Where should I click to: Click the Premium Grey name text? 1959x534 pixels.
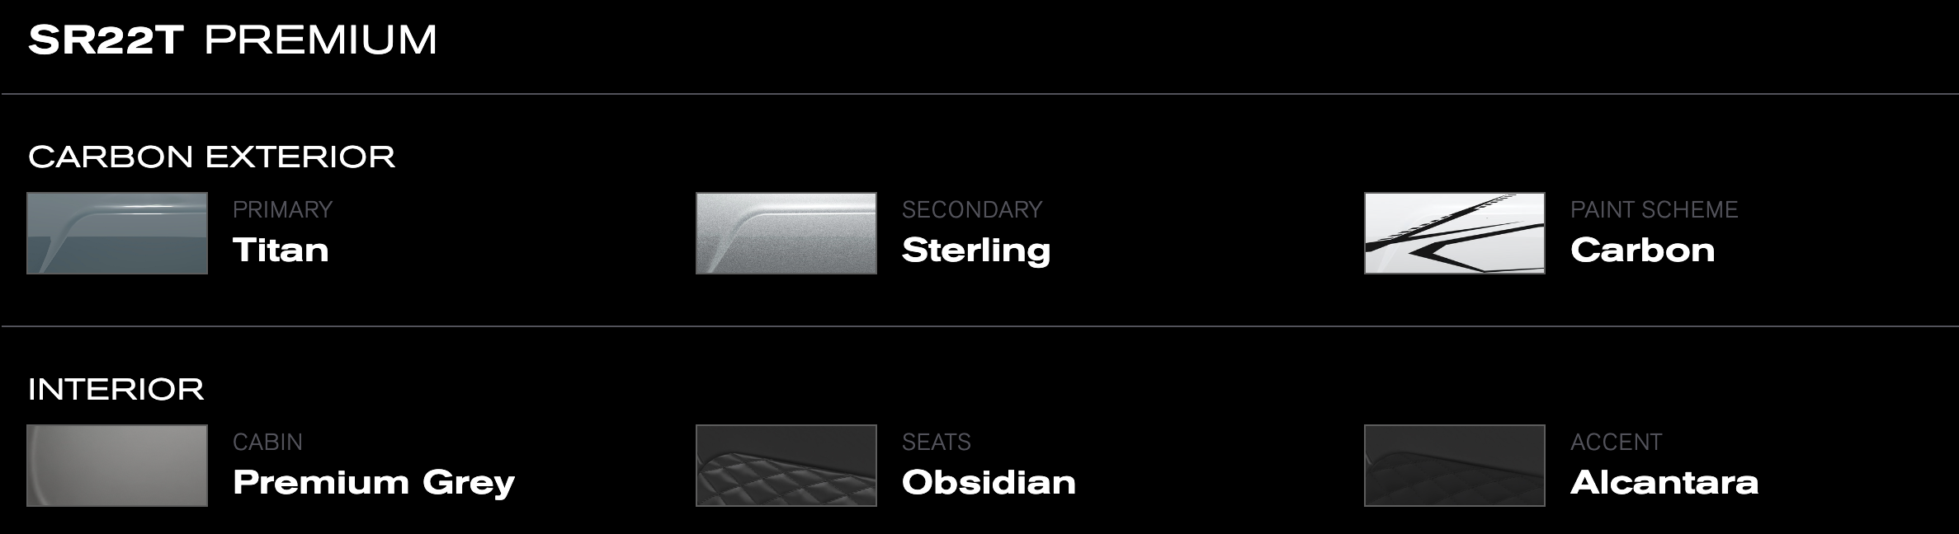(374, 483)
